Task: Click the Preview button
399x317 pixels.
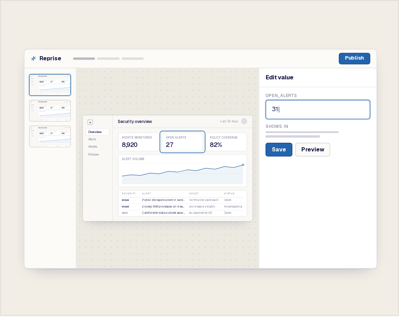Action: 312,150
